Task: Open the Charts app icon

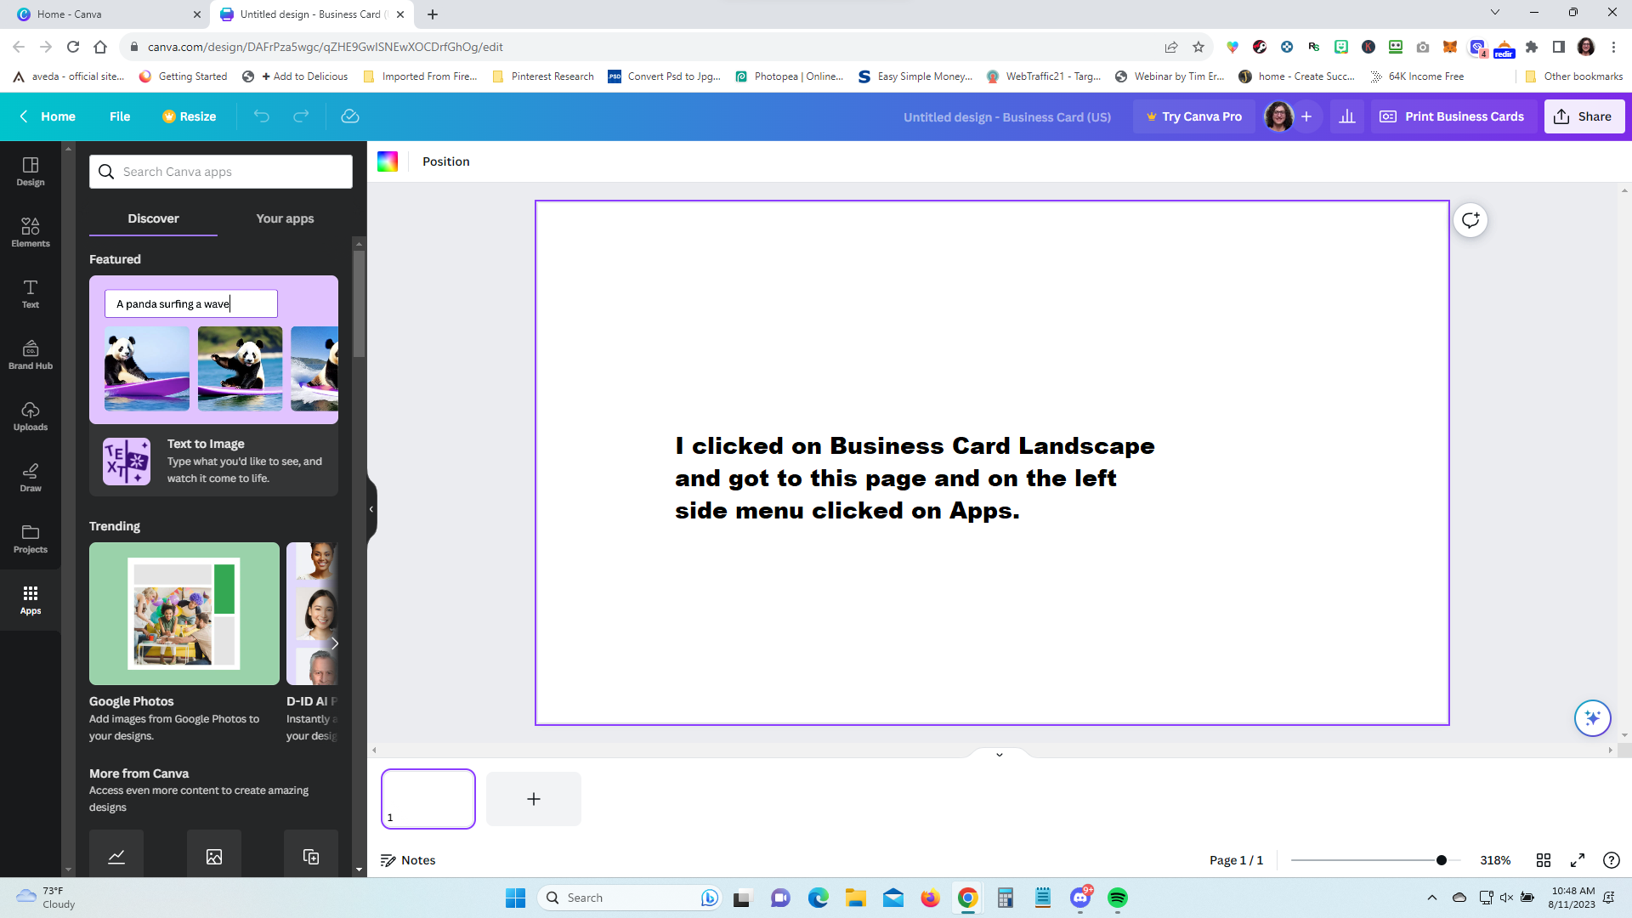Action: [116, 854]
